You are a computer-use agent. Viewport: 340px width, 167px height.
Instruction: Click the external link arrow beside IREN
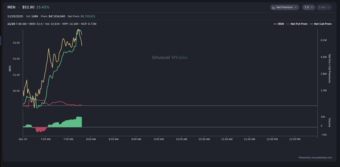[19, 7]
